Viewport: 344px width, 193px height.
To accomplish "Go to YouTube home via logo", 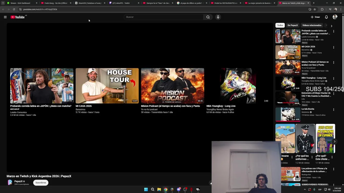I will click(18, 17).
